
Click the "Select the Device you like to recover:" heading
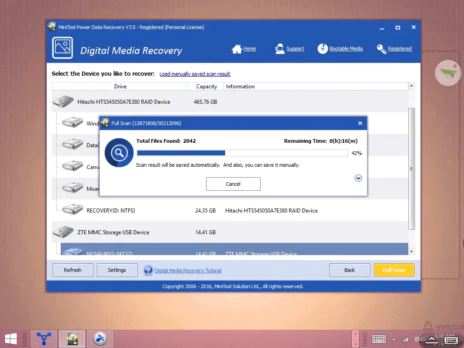point(103,74)
